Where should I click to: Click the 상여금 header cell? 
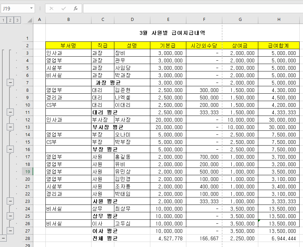click(240, 46)
